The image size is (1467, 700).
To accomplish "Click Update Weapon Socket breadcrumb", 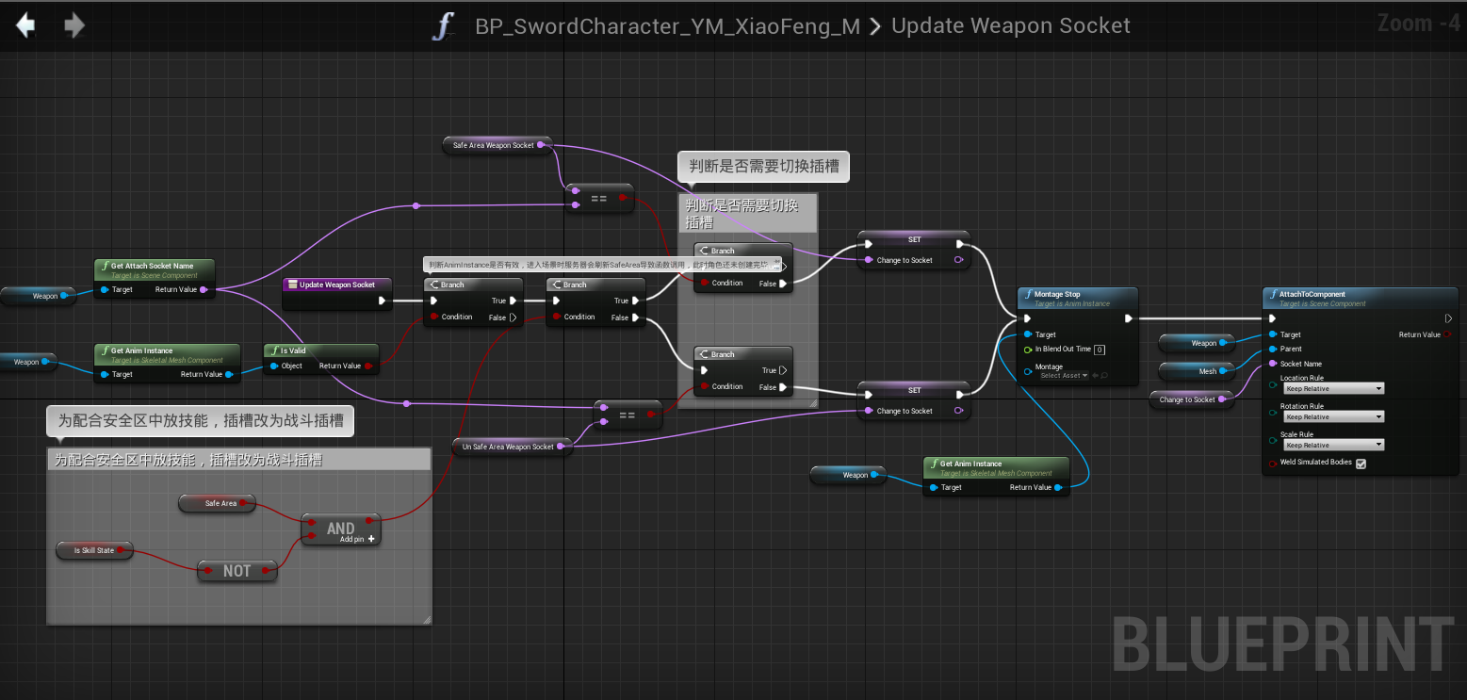I will click(1010, 25).
